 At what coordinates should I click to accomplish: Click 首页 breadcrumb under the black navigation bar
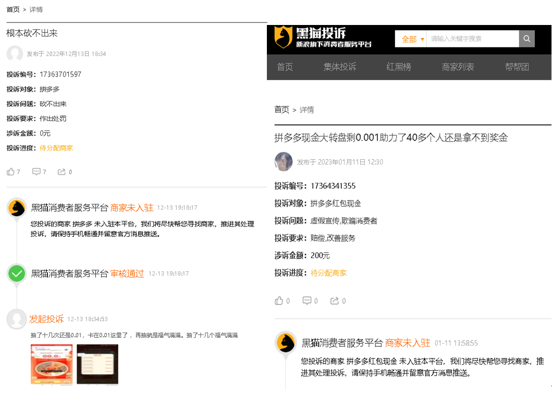coord(281,110)
